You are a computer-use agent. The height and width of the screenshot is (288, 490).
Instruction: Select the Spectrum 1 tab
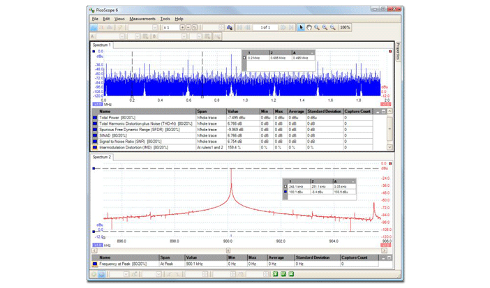pyautogui.click(x=102, y=45)
